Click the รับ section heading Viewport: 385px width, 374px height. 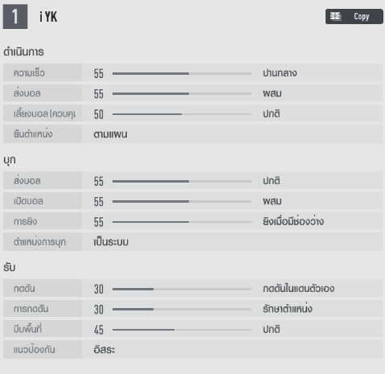tap(10, 267)
